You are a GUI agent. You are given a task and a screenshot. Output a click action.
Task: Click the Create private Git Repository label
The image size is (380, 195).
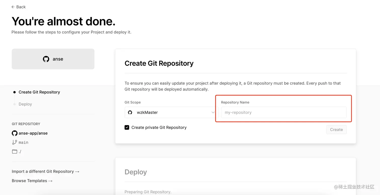[x=159, y=128]
